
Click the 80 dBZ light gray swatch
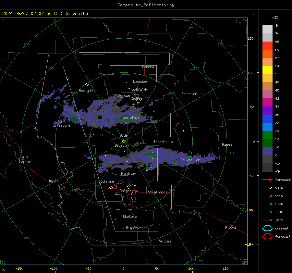[267, 29]
